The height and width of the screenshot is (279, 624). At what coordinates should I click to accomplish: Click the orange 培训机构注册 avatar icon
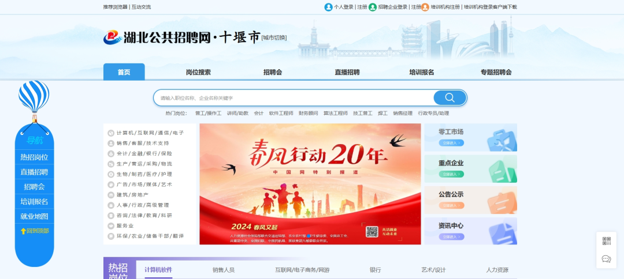(x=425, y=7)
